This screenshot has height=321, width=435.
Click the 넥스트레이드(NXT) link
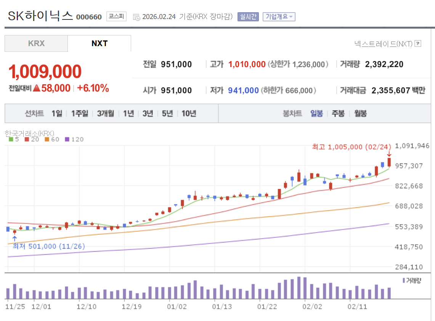coord(384,44)
